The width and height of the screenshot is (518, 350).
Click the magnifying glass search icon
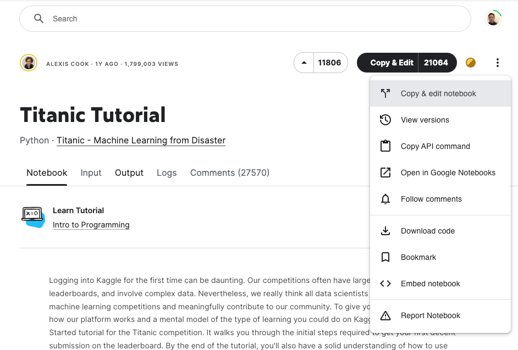[38, 19]
